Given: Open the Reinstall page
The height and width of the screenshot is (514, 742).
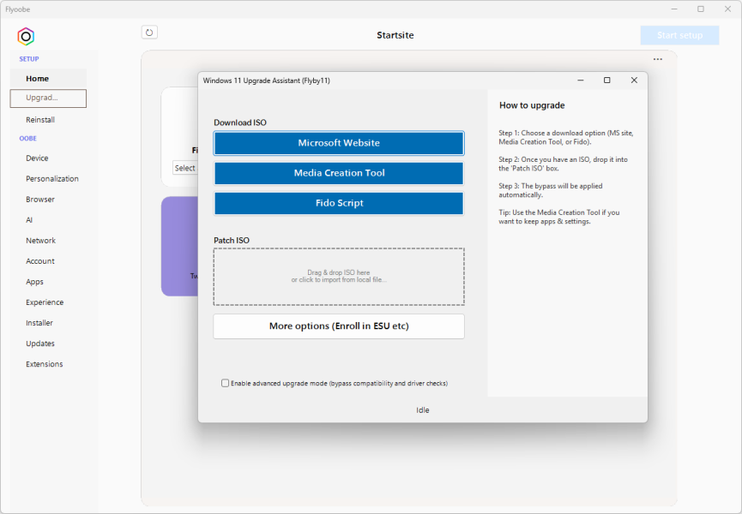Looking at the screenshot, I should [40, 120].
